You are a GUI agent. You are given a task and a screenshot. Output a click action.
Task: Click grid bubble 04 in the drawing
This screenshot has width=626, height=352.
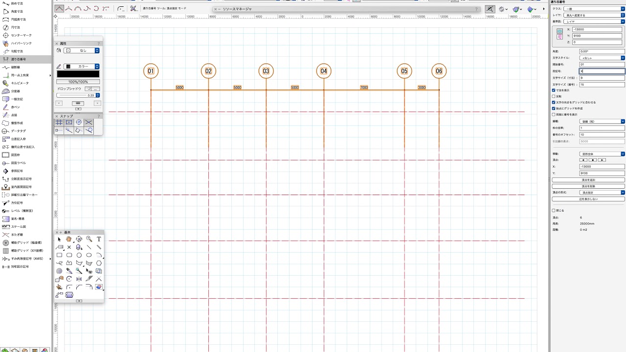coord(324,71)
